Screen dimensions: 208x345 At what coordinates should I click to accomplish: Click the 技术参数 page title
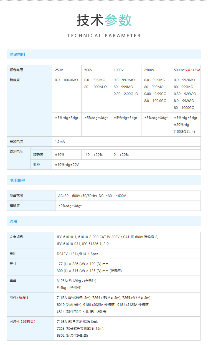coord(104,21)
